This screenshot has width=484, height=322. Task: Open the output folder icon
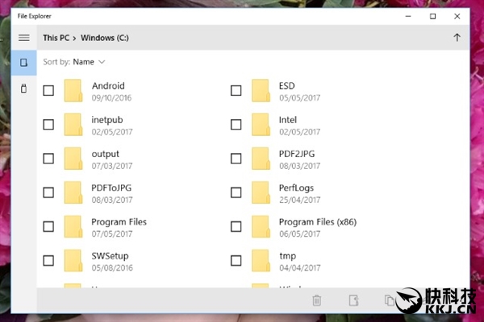coord(73,159)
